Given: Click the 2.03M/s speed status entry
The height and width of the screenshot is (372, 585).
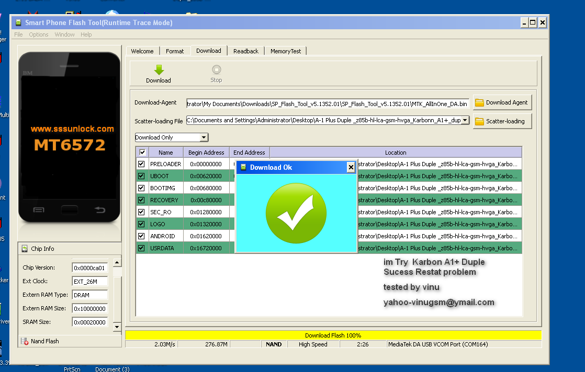Looking at the screenshot, I should (152, 344).
